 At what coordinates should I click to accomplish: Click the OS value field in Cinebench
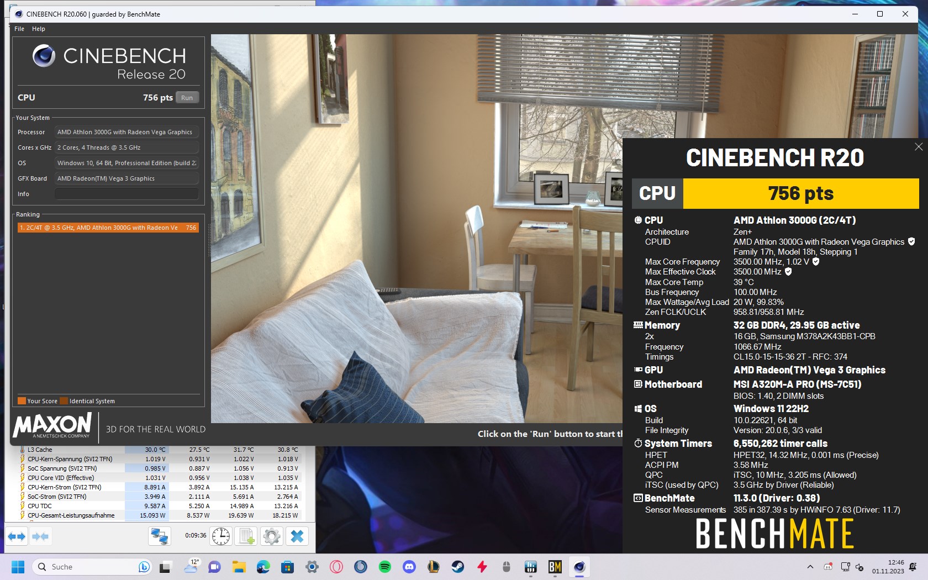pyautogui.click(x=126, y=163)
